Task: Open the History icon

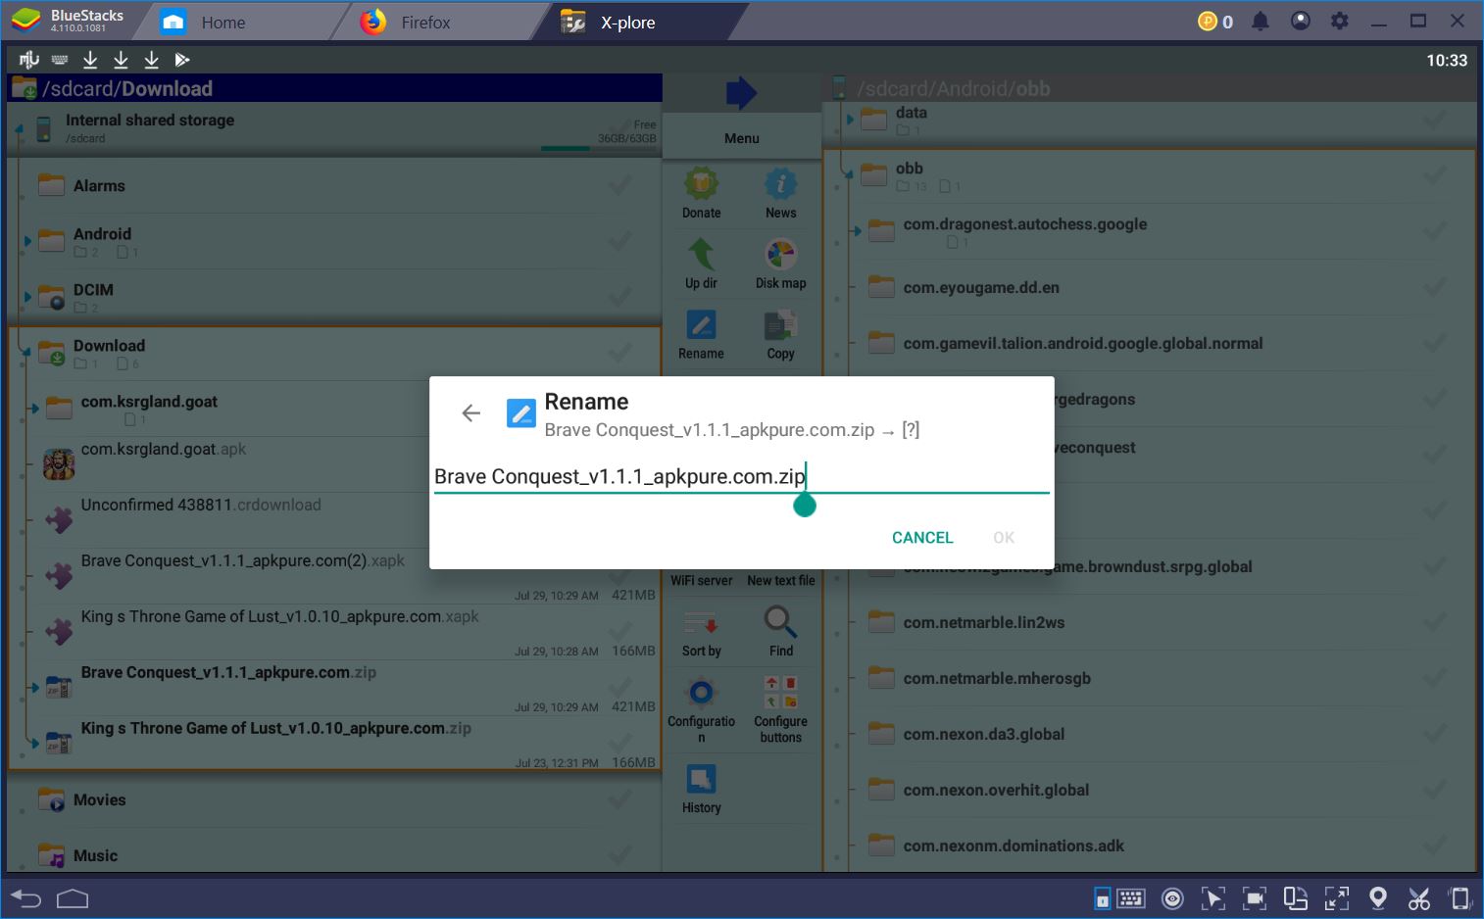Action: (x=701, y=780)
